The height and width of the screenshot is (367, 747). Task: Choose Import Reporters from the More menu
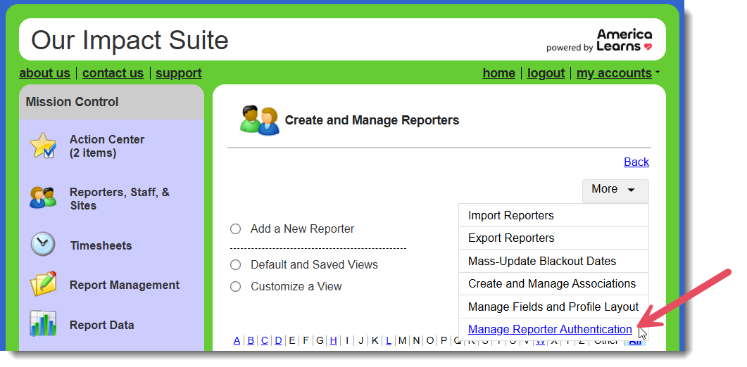[553, 216]
